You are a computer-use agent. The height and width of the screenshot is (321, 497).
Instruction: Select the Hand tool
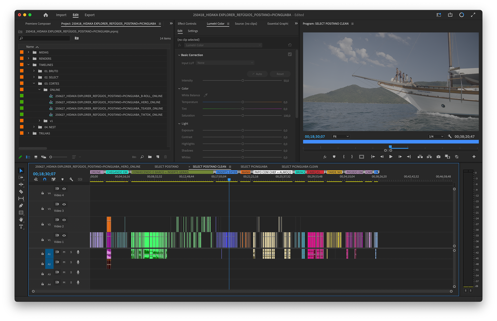click(x=21, y=219)
